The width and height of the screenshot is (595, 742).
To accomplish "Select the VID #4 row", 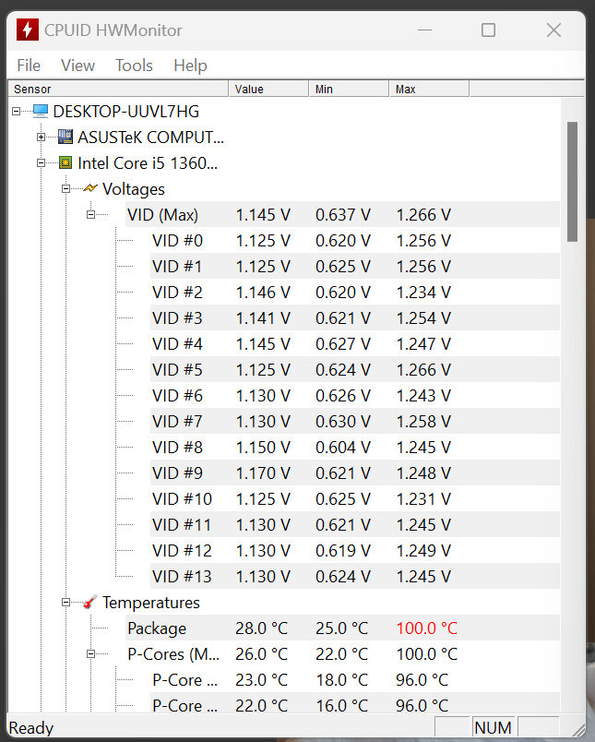I will [x=355, y=343].
